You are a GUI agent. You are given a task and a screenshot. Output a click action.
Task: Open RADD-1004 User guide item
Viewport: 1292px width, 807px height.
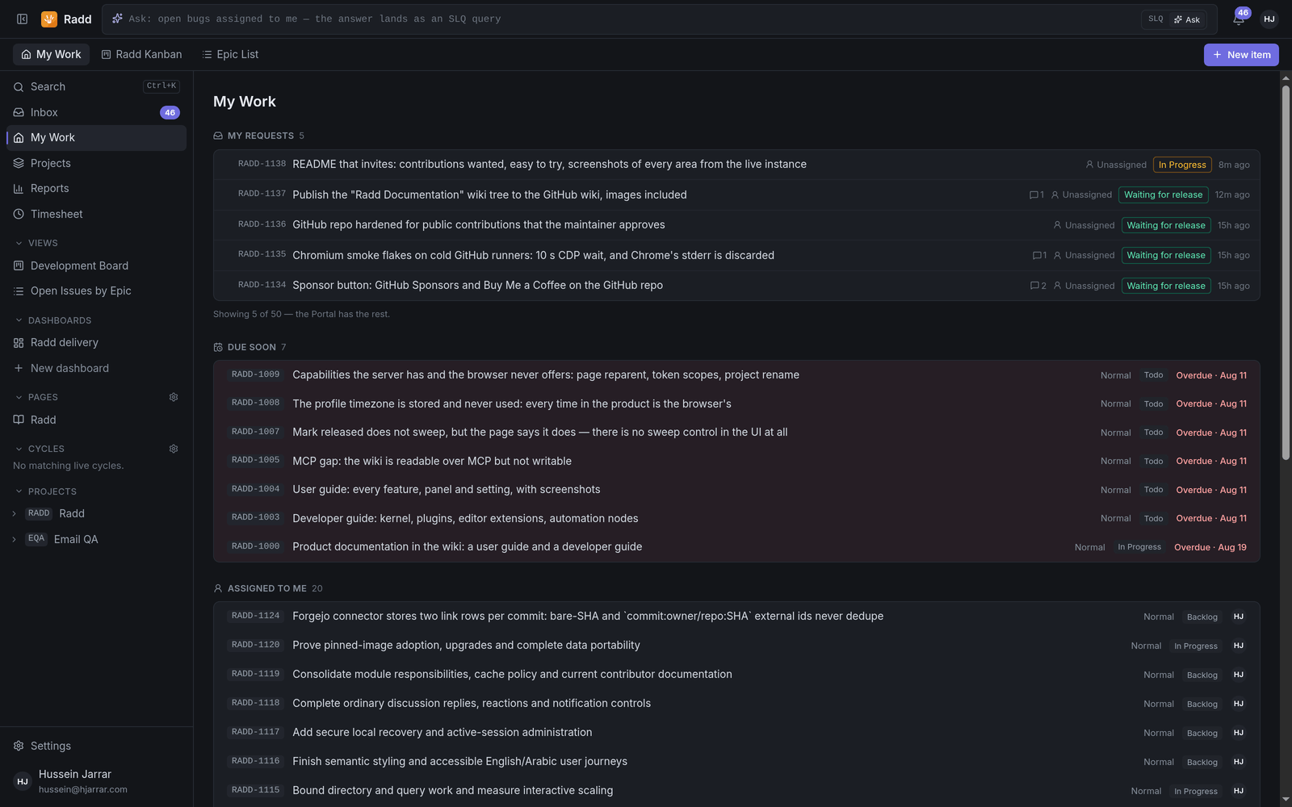(736, 490)
